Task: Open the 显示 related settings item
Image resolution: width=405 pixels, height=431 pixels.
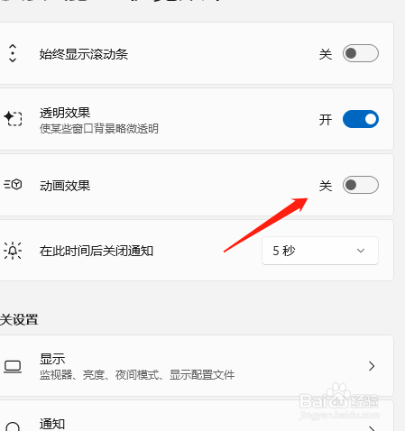Action: [x=197, y=366]
